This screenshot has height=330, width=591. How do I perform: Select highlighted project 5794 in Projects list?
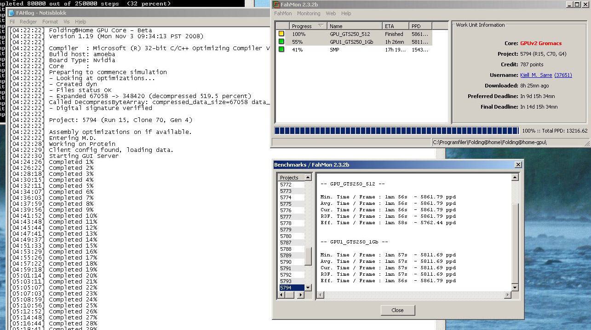[291, 288]
